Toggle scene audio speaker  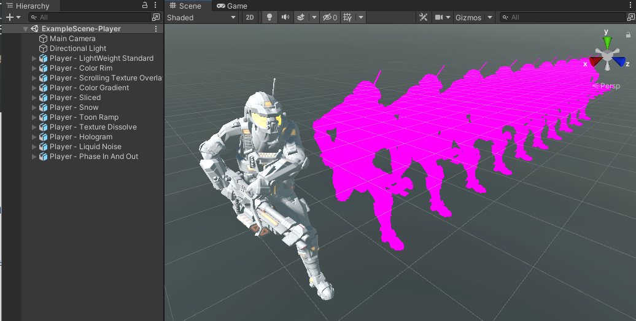pos(285,17)
